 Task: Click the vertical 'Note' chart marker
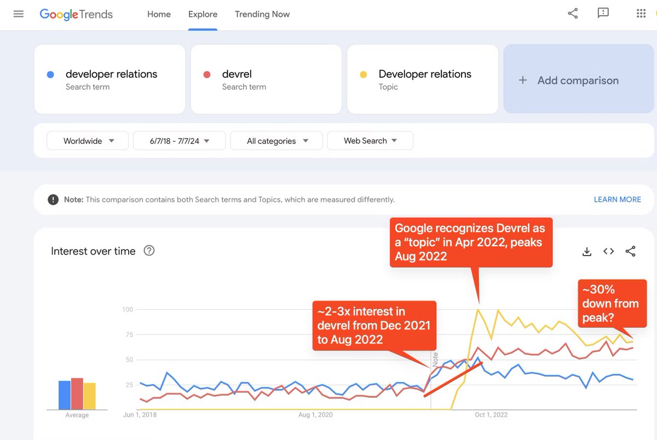[x=435, y=359]
